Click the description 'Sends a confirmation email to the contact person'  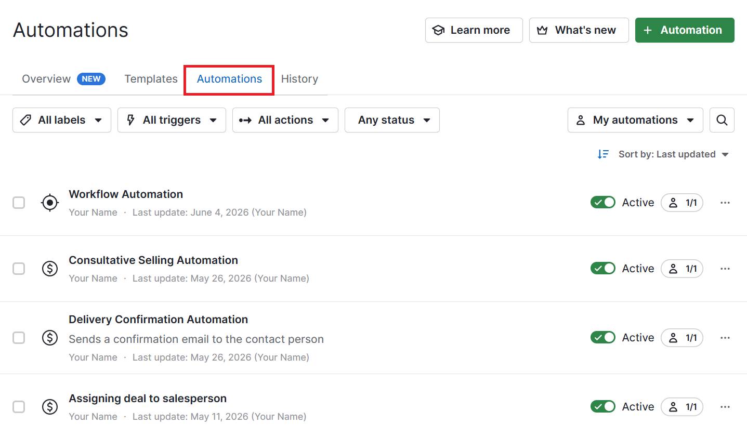(x=196, y=339)
